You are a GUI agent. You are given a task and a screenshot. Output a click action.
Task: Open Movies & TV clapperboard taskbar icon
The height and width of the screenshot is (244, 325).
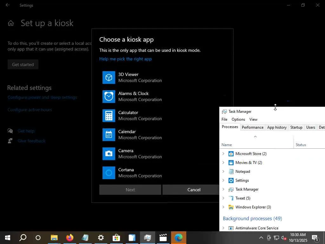163,238
